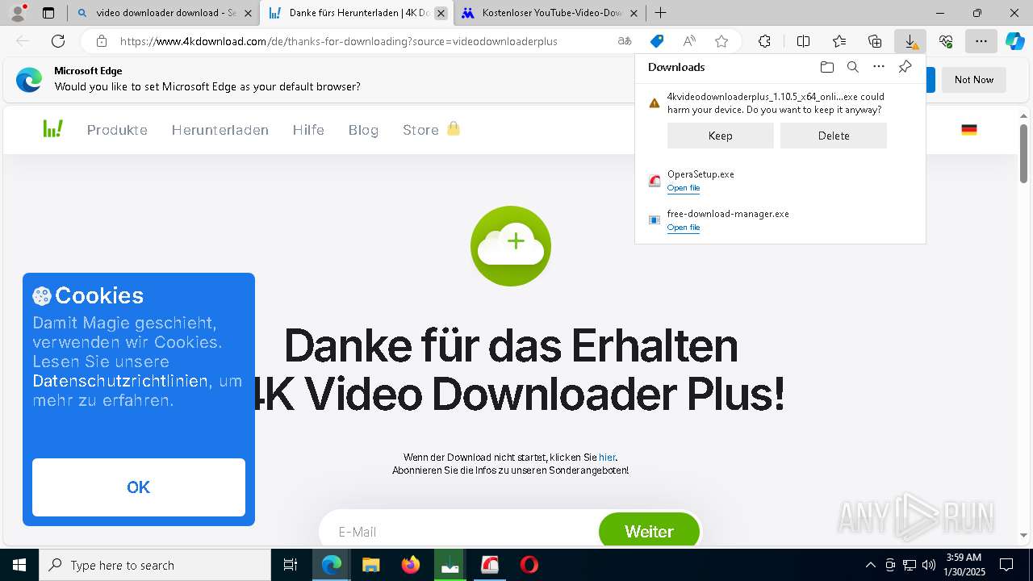Show hidden system tray icons
This screenshot has width=1033, height=581.
coord(870,565)
